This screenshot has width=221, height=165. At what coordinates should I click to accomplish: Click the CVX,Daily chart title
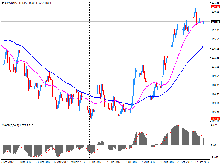[x=11, y=3]
